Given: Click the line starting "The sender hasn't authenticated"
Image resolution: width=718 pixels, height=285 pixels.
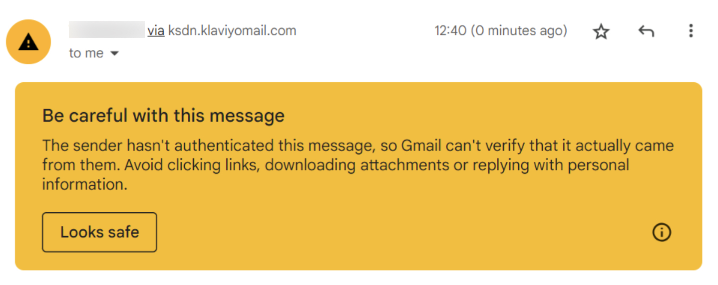Looking at the screenshot, I should tap(358, 145).
